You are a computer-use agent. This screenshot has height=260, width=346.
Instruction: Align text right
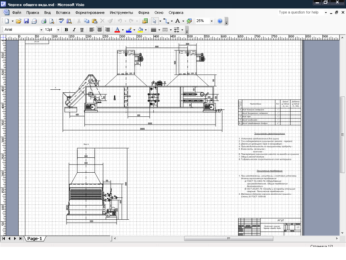(x=107, y=30)
